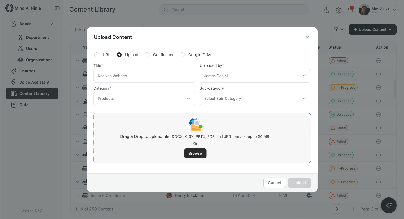404x219 pixels.
Task: Click the Failed status of Income Certificate
Action: pos(338,195)
